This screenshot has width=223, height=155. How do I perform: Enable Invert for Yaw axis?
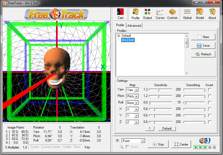pyautogui.click(x=210, y=90)
